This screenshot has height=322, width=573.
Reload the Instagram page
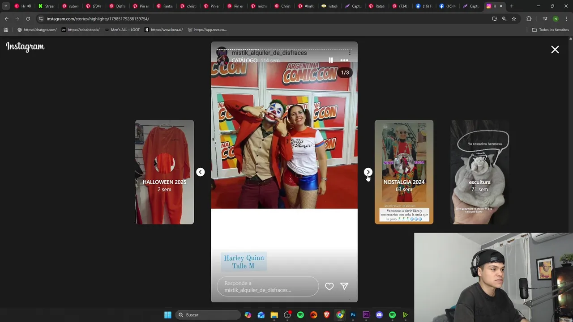tap(28, 19)
